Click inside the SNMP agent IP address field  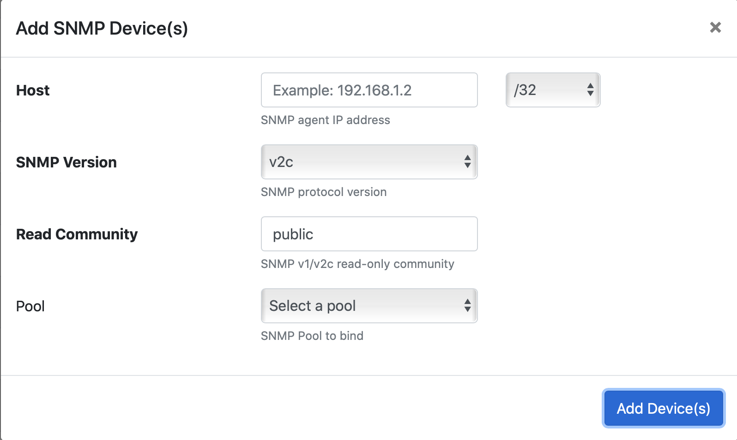tap(369, 90)
